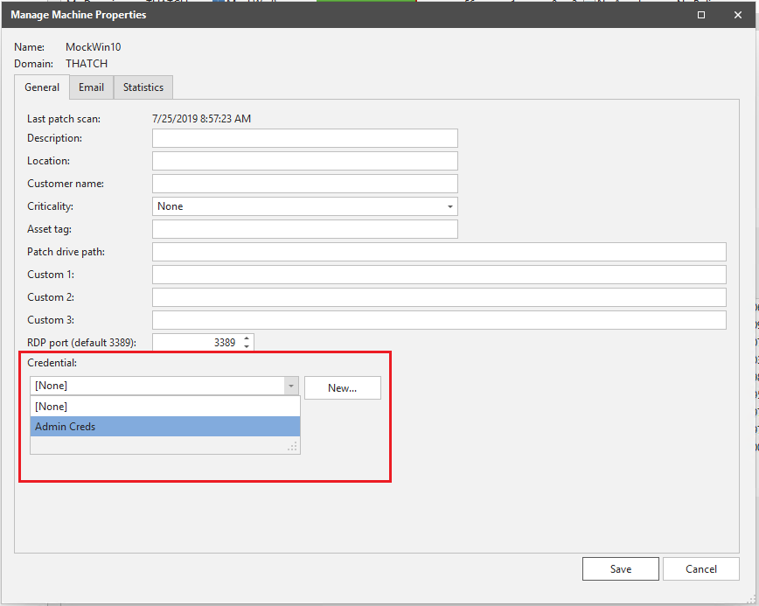This screenshot has height=606, width=759.
Task: Click New... credential button
Action: pyautogui.click(x=342, y=387)
